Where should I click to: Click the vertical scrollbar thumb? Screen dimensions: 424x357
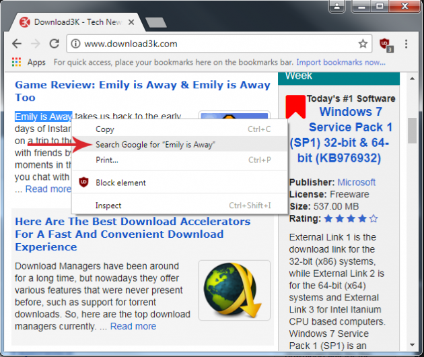click(412, 131)
